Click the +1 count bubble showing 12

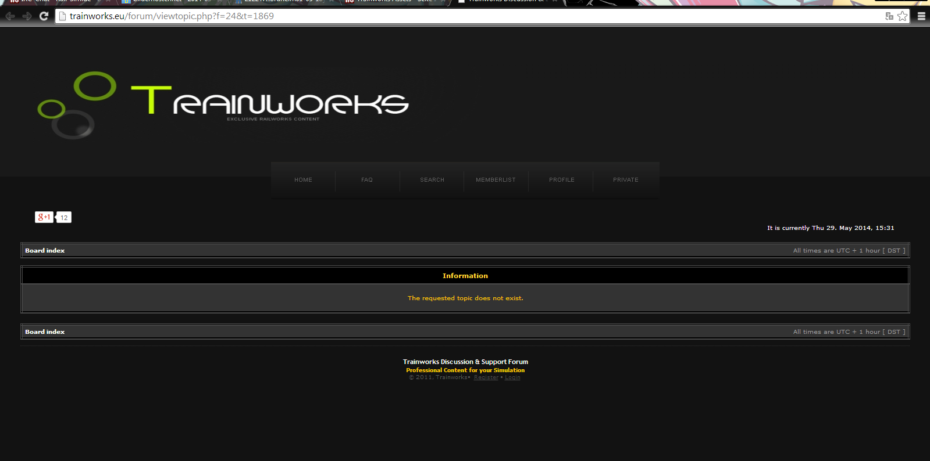point(64,218)
